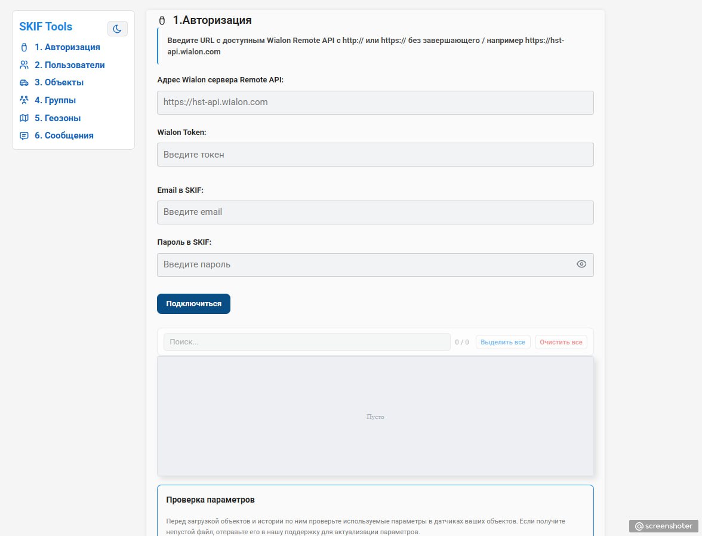Screen dimensions: 702x536
Task: Click the car icon beside Объекты
Action: click(x=24, y=82)
